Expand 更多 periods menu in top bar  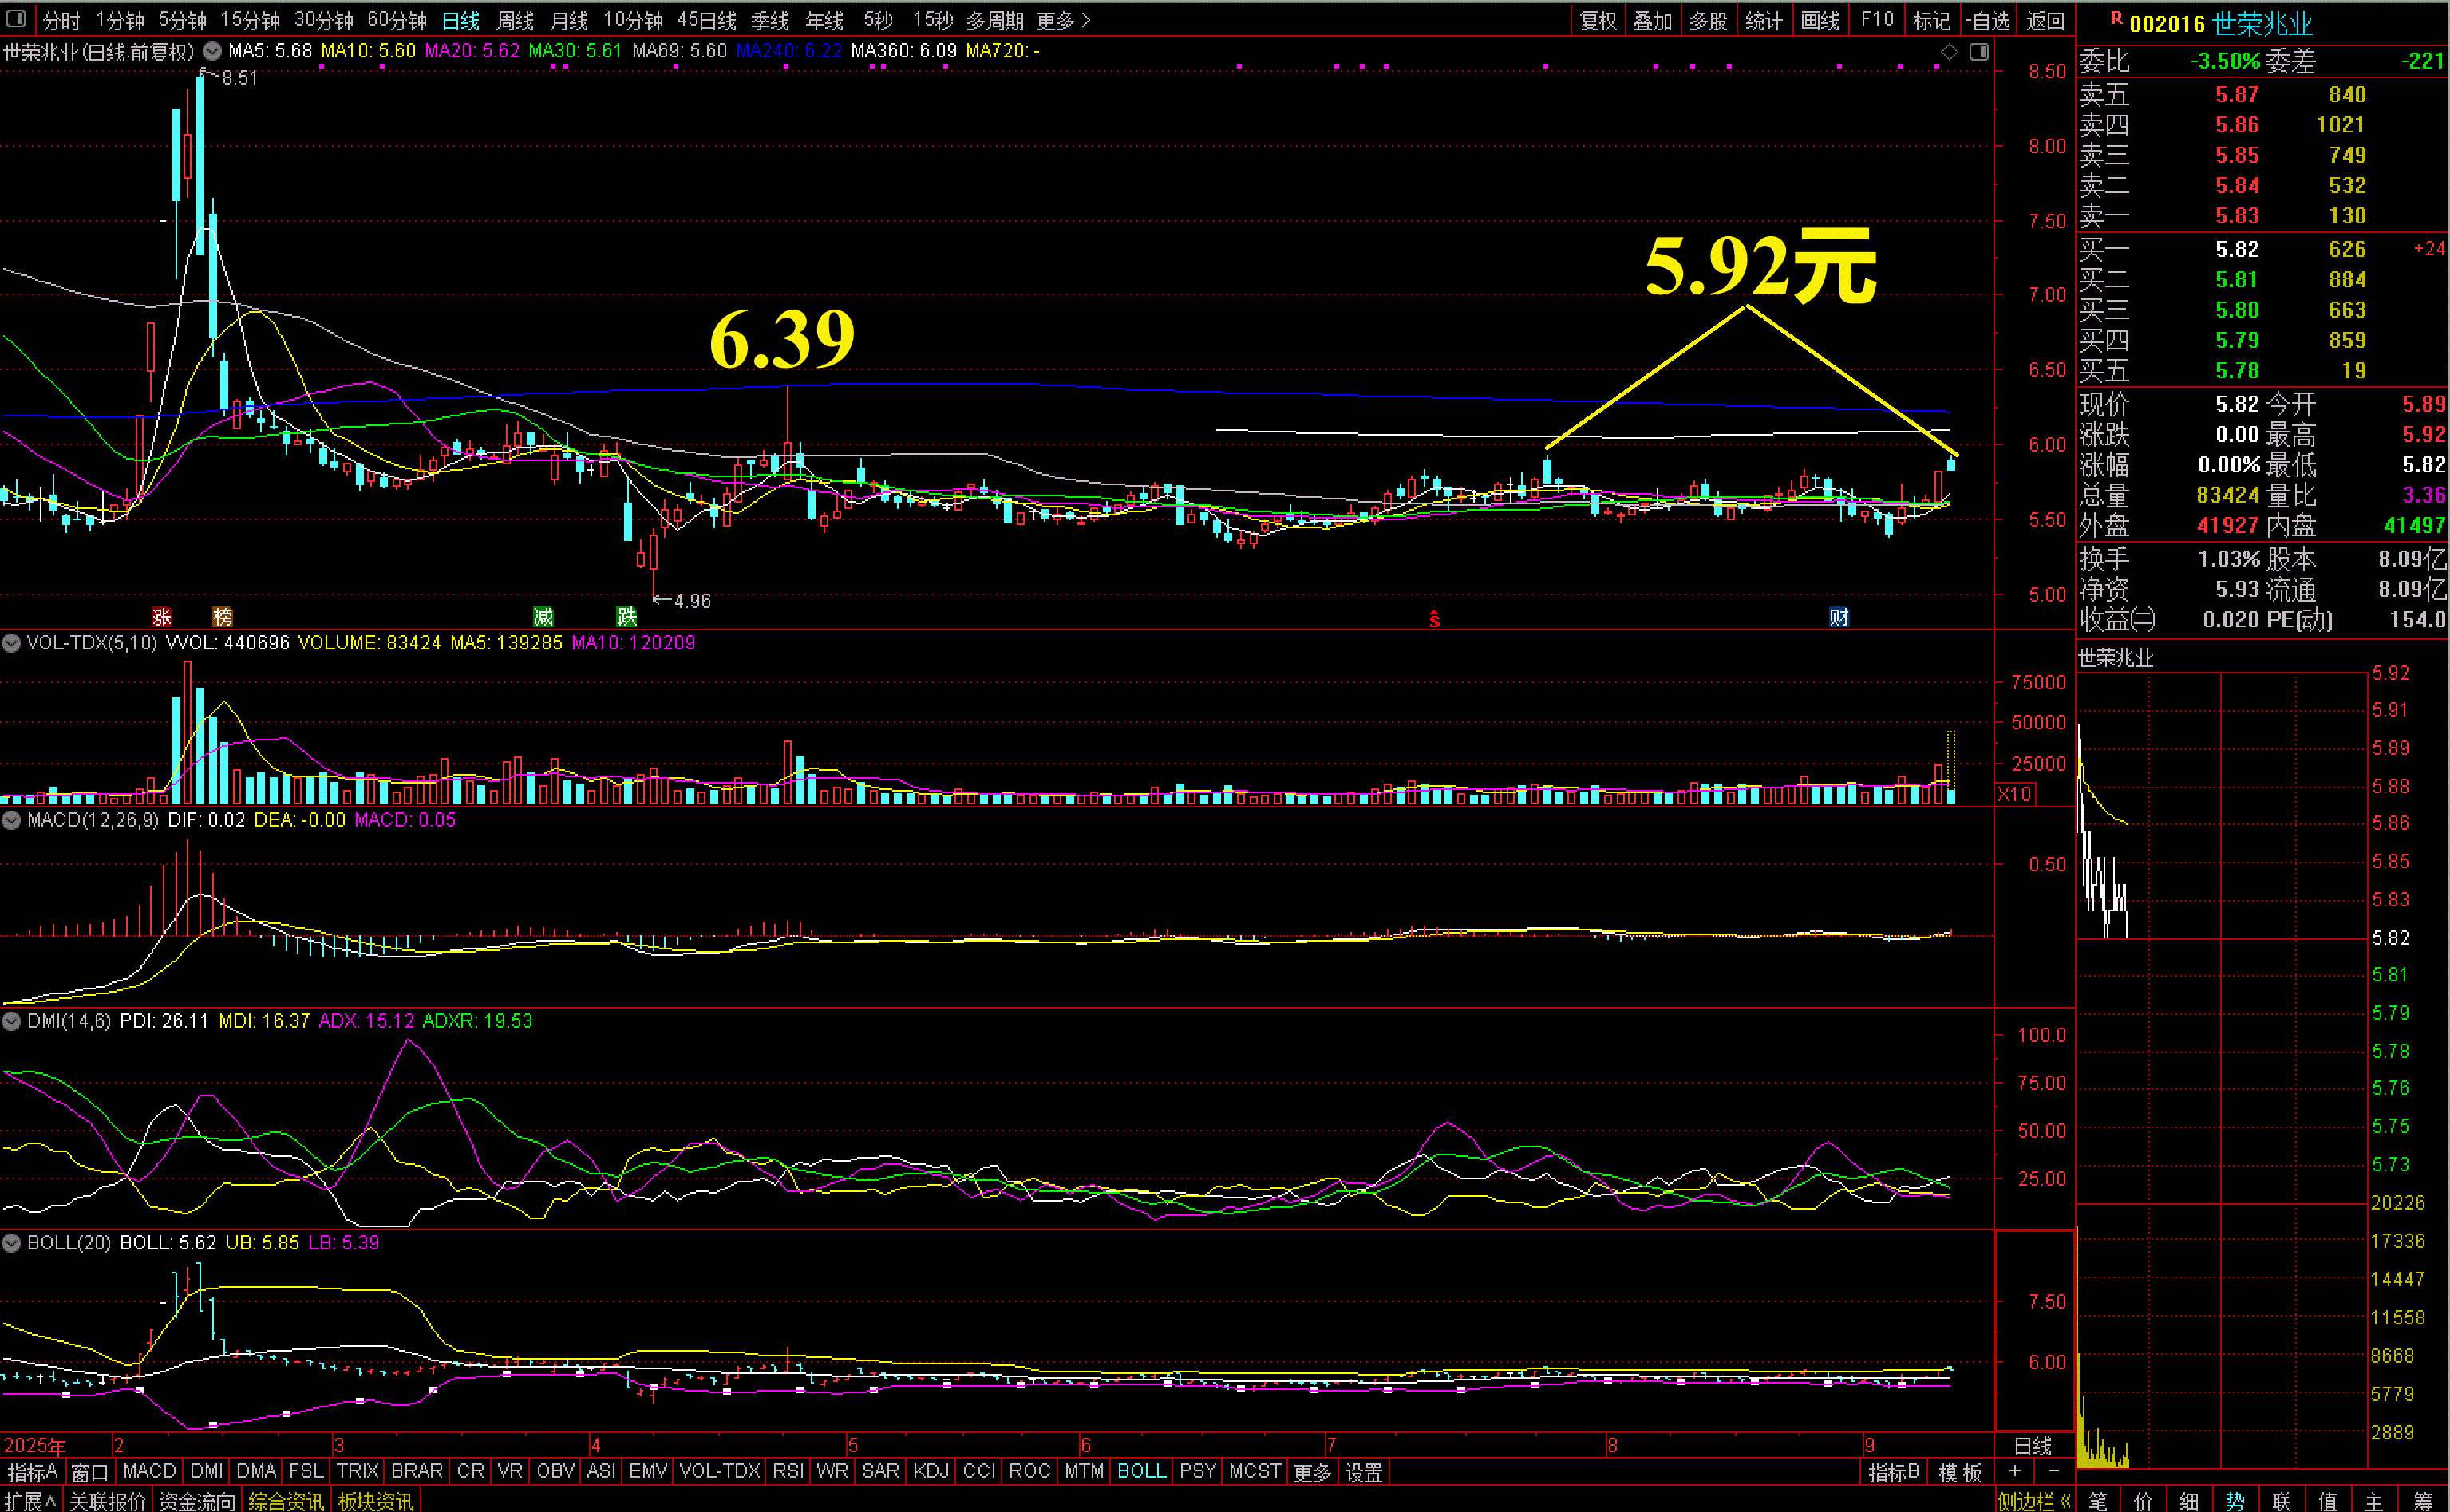click(1063, 20)
